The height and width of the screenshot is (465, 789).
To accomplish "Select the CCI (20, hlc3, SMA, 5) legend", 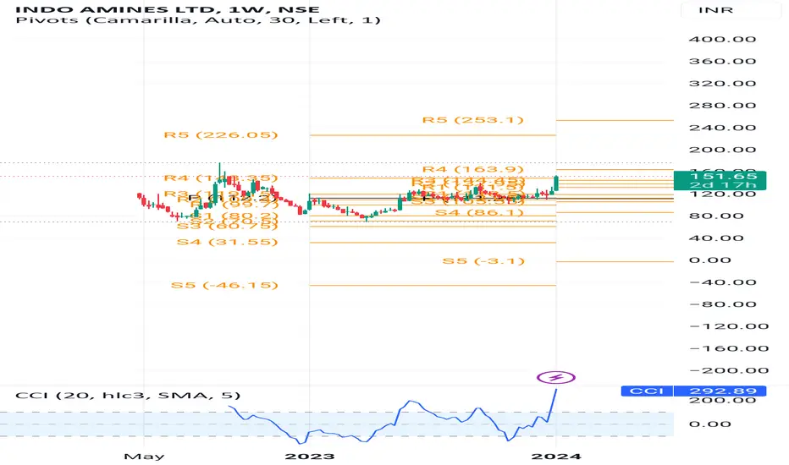I will [128, 395].
